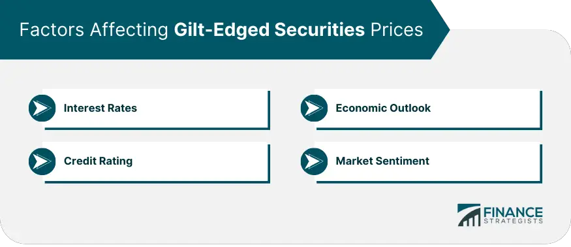Viewport: 571px width, 247px height.
Task: Click empty space in Interest Rates card
Action: 204,108
